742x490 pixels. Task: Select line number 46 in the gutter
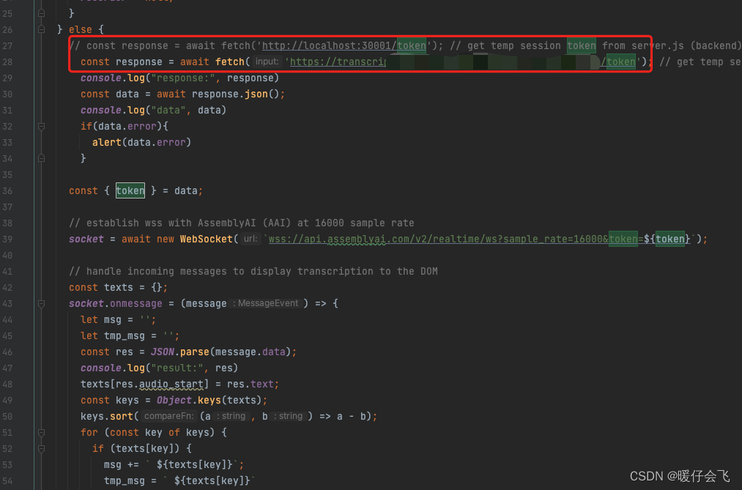[7, 352]
